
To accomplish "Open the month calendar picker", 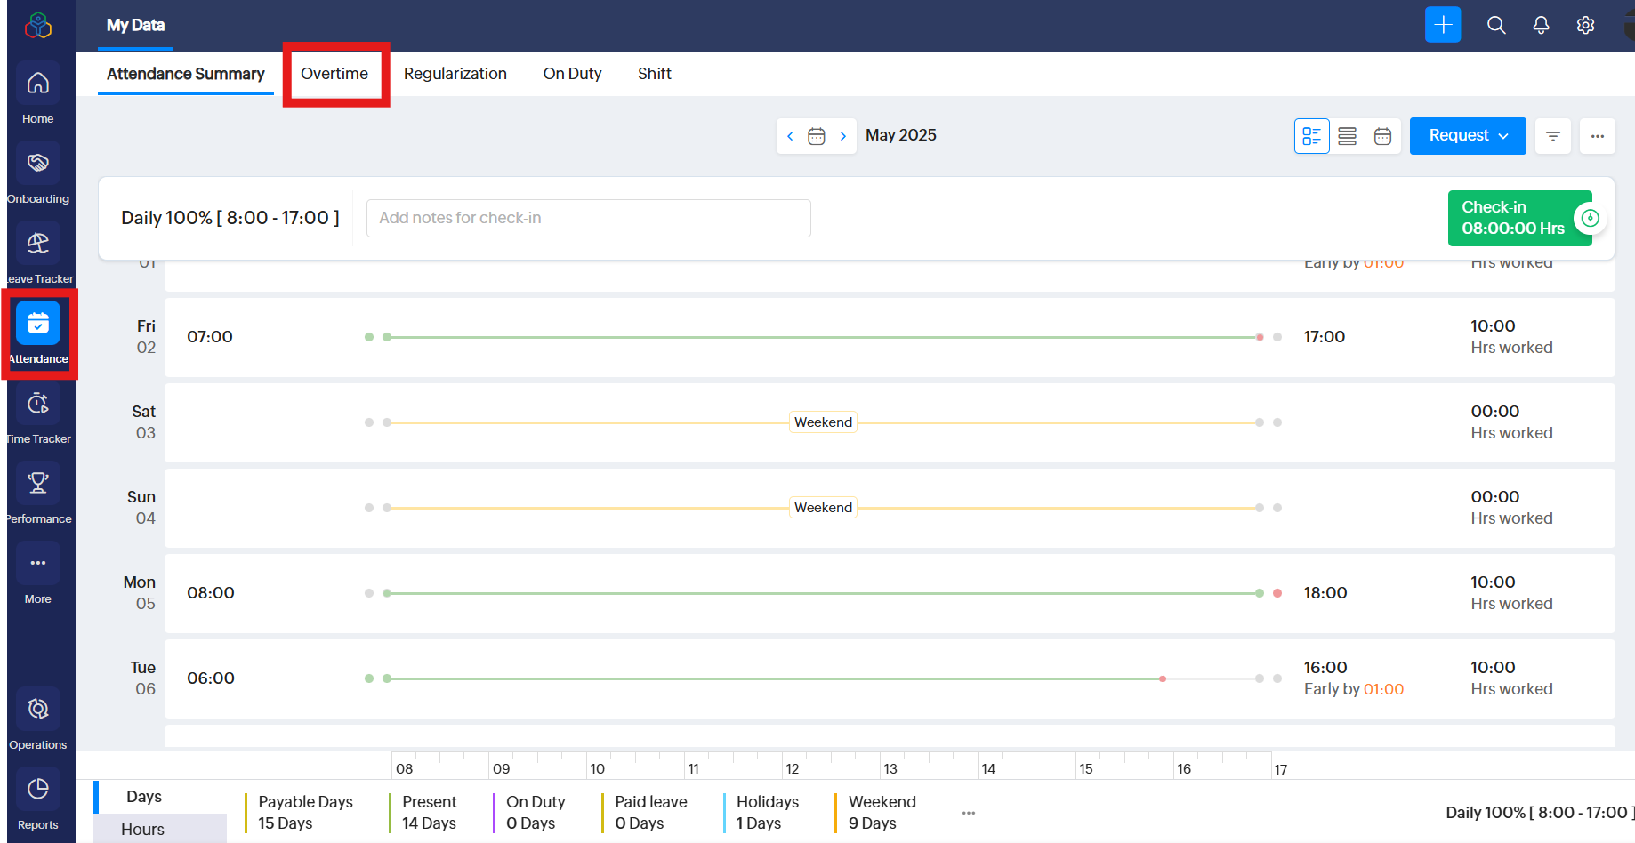I will [816, 136].
